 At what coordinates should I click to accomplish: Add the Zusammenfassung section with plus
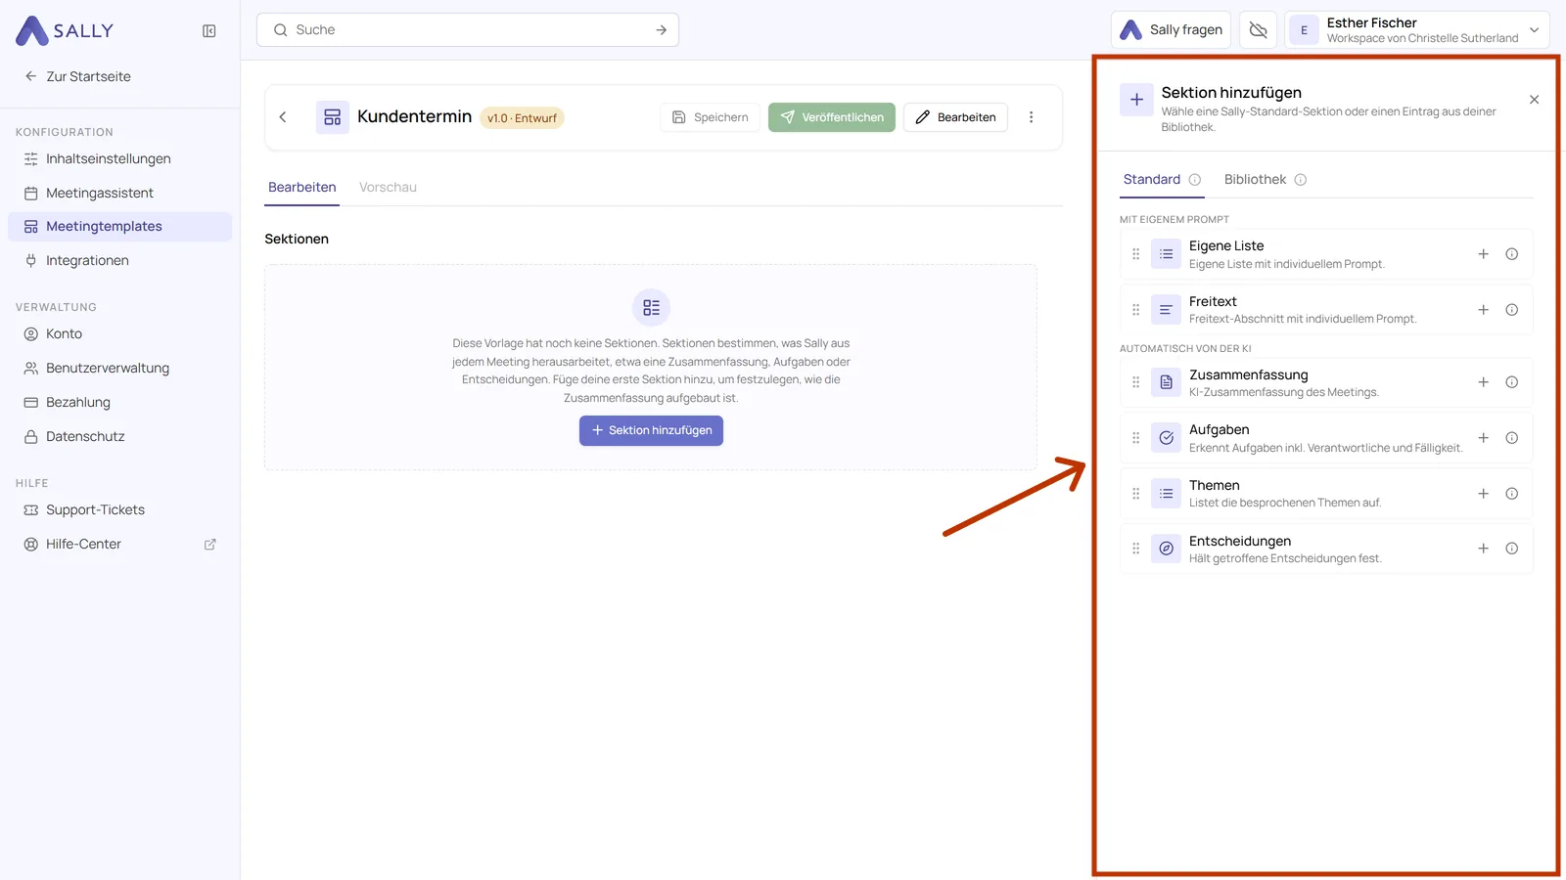click(x=1484, y=382)
